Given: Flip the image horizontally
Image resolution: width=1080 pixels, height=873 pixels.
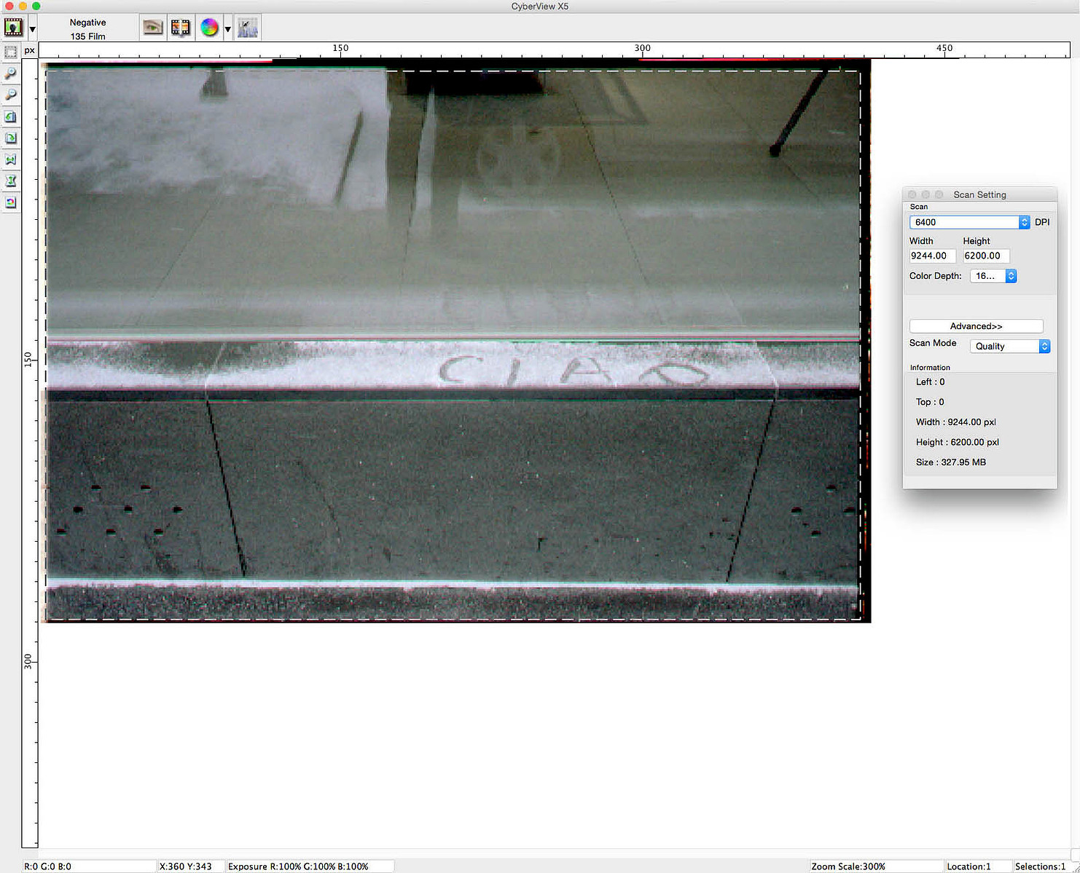Looking at the screenshot, I should point(11,159).
